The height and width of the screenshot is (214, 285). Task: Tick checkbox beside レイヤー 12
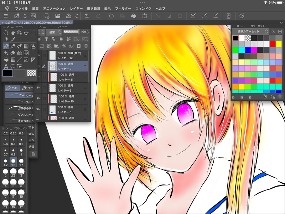[x=44, y=55]
